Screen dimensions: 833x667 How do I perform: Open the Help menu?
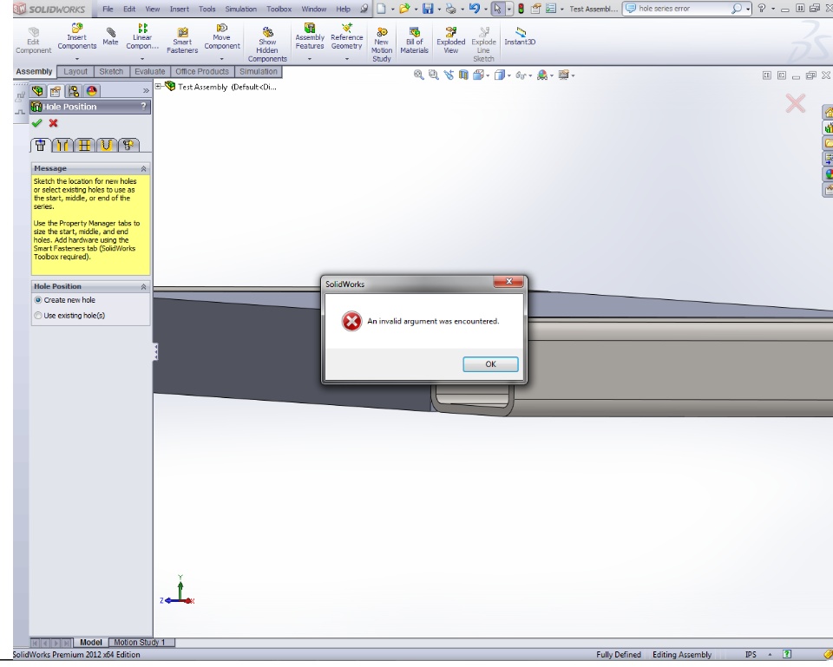coord(344,9)
